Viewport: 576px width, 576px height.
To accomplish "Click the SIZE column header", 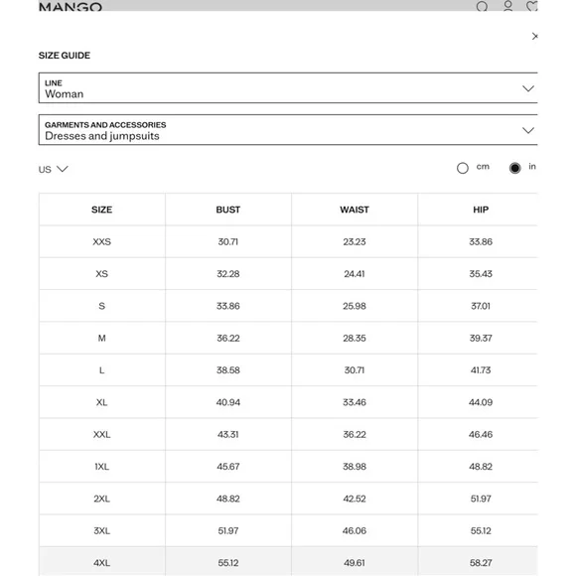I will click(x=101, y=210).
